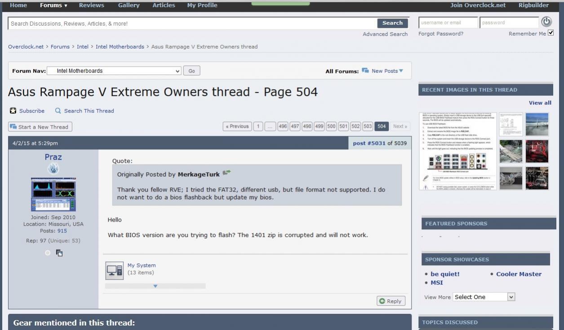Open the BIOS flashback instructions thumbnail
564x330 pixels.
pos(457,151)
